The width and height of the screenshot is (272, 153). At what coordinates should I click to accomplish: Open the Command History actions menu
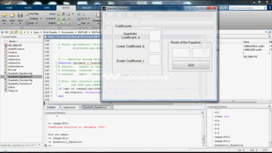269,107
